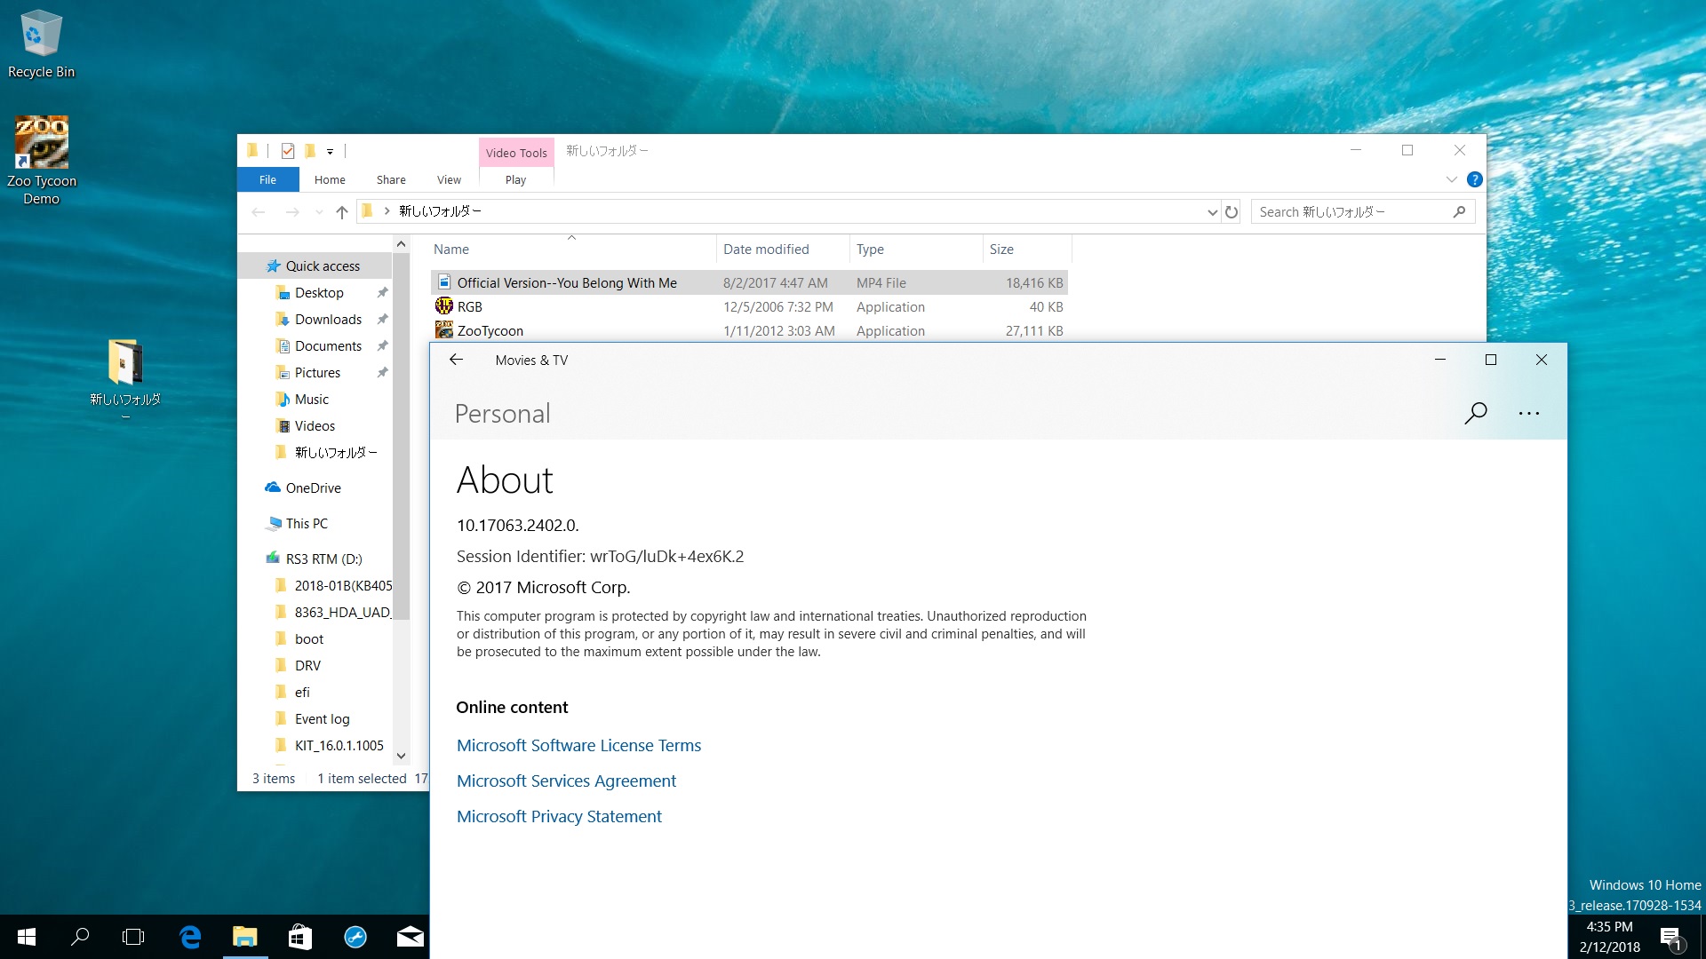Click the back arrow in Movies TV

[457, 360]
